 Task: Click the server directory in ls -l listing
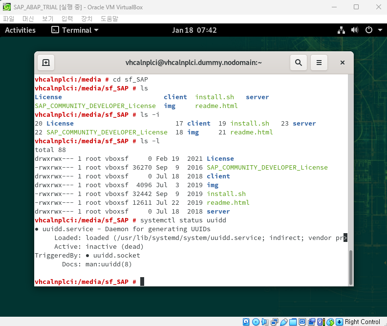(218, 212)
